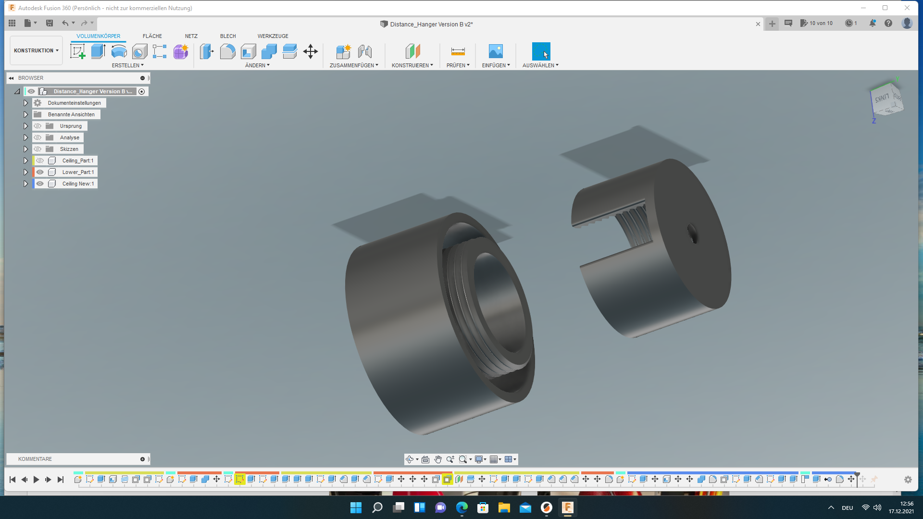Screen dimensions: 923x519
Task: Select the Create Sketch tool
Action: point(77,51)
